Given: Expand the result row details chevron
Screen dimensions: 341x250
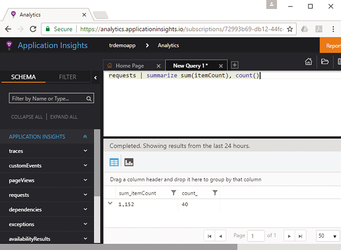Looking at the screenshot, I should click(111, 204).
